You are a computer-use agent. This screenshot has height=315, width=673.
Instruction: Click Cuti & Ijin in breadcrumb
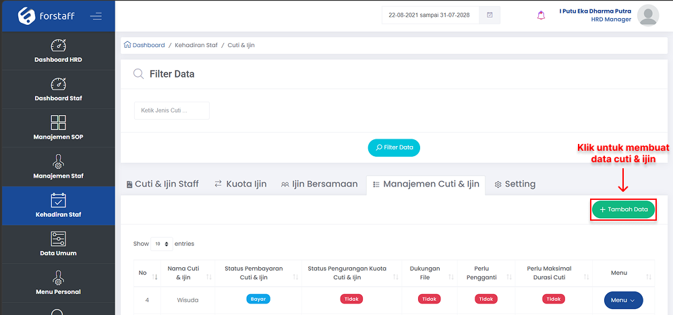click(241, 45)
